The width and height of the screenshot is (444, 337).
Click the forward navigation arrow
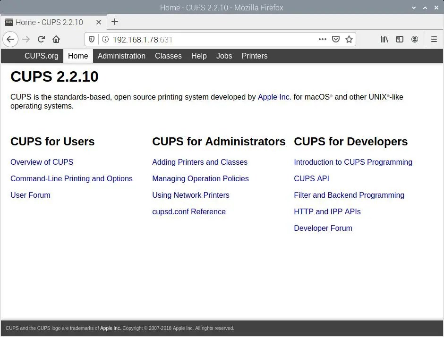coord(26,39)
